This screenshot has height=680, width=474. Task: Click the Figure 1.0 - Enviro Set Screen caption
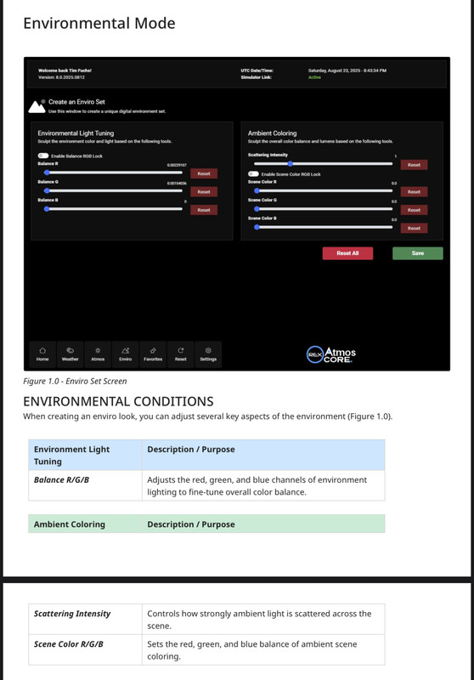coord(75,381)
